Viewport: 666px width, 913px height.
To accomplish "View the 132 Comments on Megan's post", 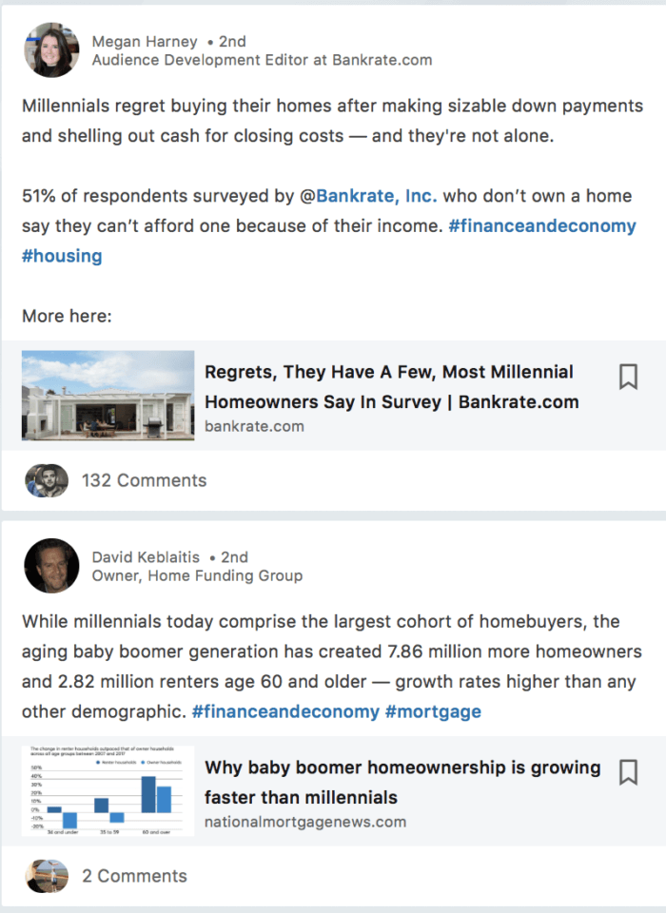I will click(x=145, y=480).
